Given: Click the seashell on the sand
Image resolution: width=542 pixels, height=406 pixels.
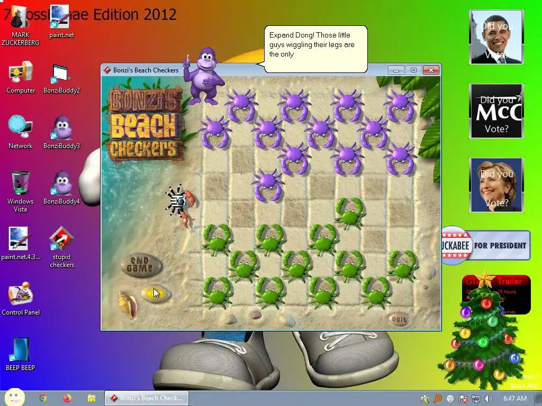Looking at the screenshot, I should pyautogui.click(x=128, y=305).
